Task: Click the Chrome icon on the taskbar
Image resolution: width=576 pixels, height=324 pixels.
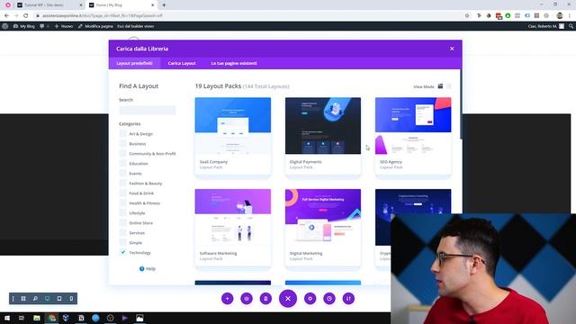Action: (x=52, y=318)
